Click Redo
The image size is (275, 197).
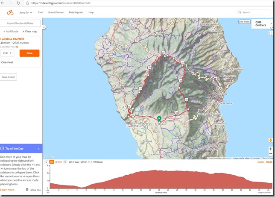(269, 162)
